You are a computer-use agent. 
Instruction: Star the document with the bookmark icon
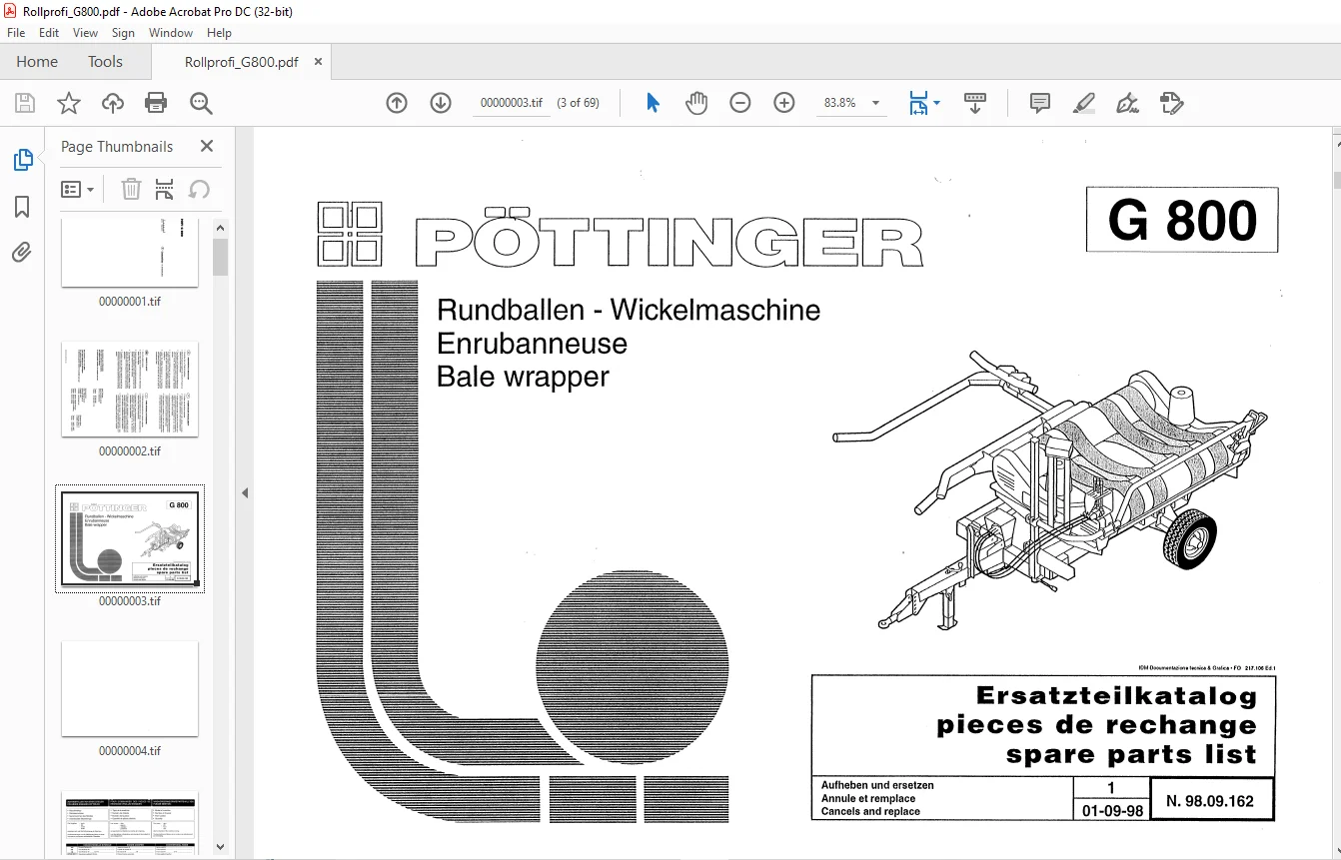(x=69, y=103)
